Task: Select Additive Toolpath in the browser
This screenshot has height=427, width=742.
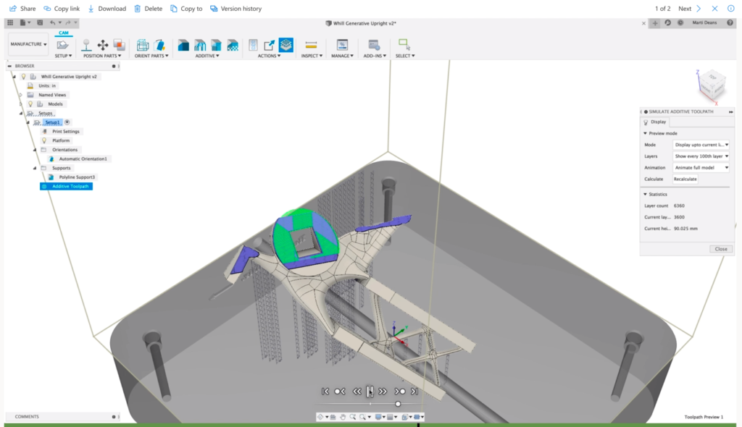Action: [x=66, y=186]
